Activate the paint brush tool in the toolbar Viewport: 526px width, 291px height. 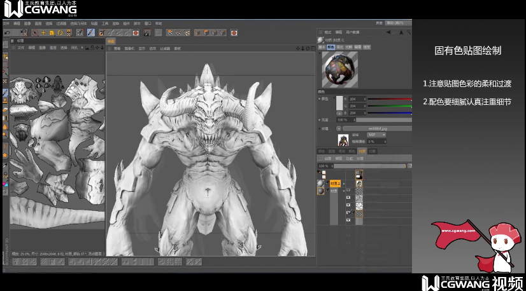coord(91,32)
